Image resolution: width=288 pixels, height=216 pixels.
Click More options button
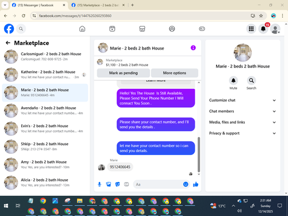pos(175,73)
